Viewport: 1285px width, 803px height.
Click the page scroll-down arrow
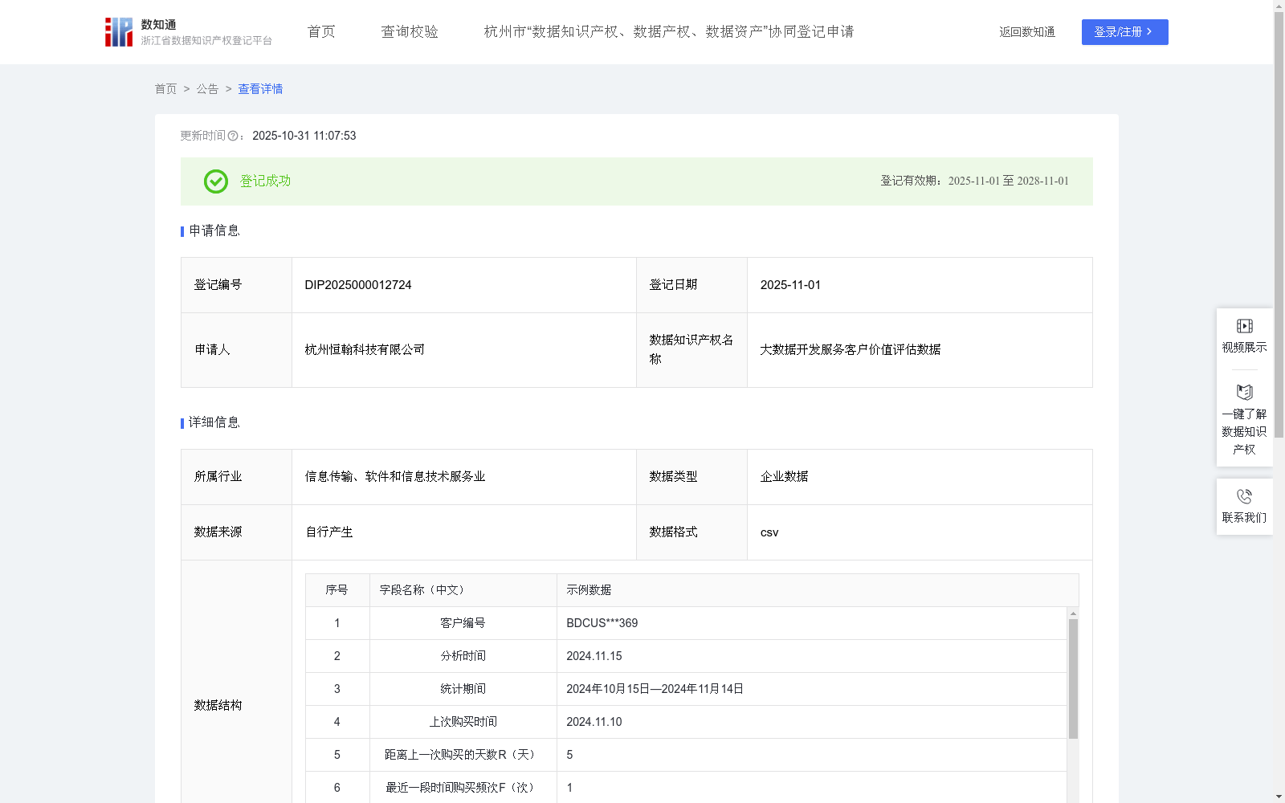coord(1279,797)
